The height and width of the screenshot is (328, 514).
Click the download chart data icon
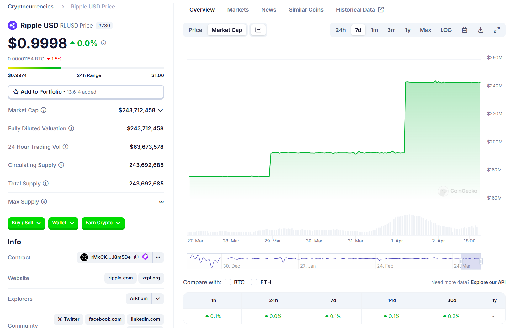[480, 30]
